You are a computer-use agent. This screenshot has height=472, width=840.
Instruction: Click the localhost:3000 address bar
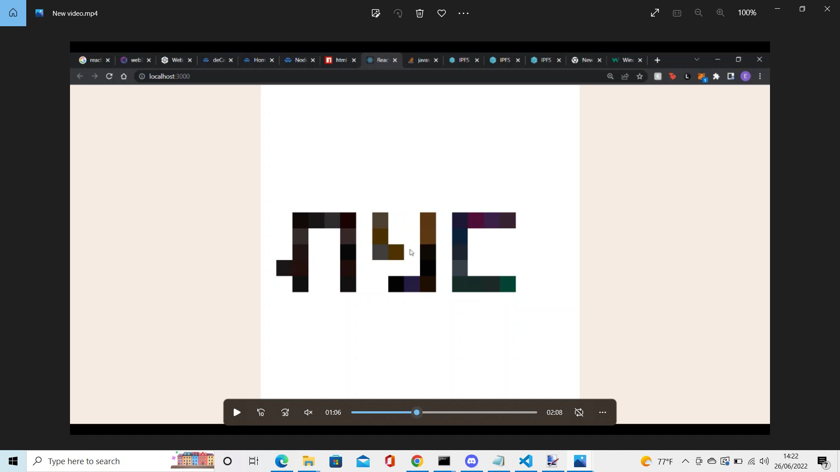click(170, 76)
